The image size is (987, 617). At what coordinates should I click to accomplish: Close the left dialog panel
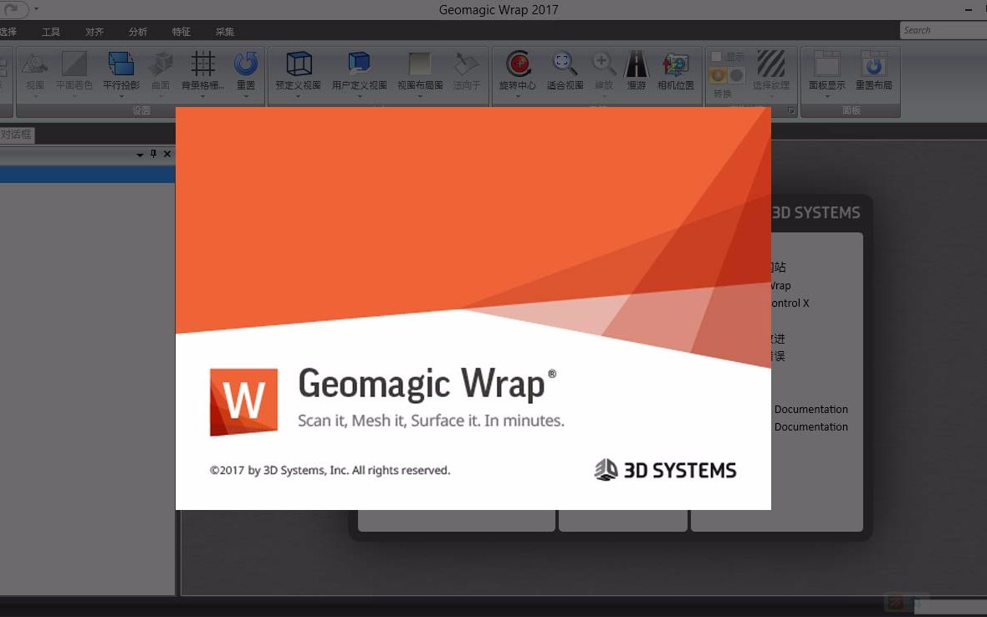click(x=166, y=154)
